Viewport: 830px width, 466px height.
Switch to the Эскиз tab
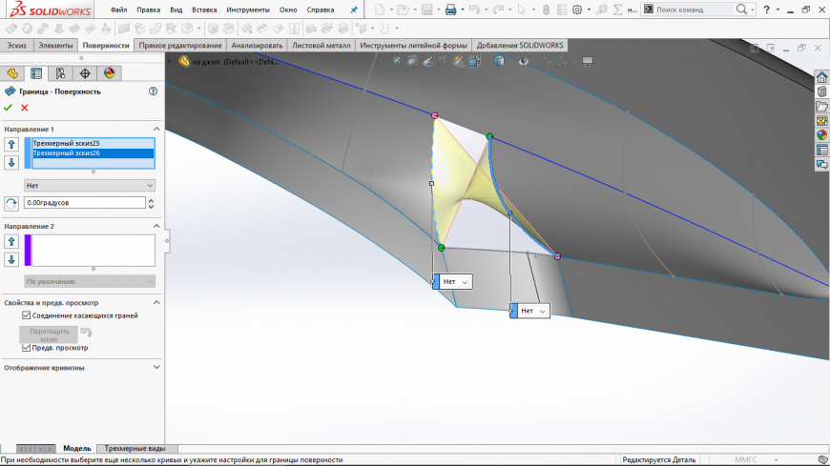[x=16, y=46]
